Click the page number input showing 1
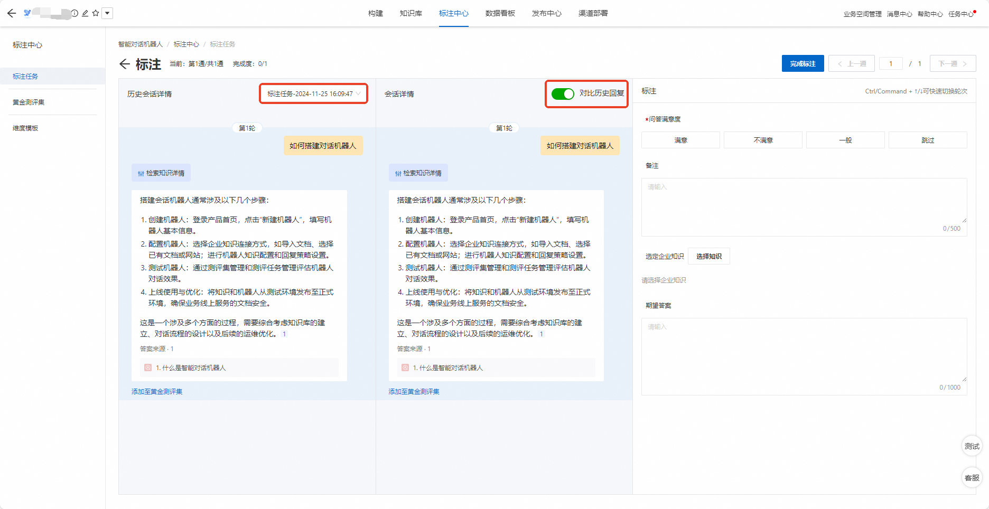Viewport: 989px width, 509px height. (891, 63)
